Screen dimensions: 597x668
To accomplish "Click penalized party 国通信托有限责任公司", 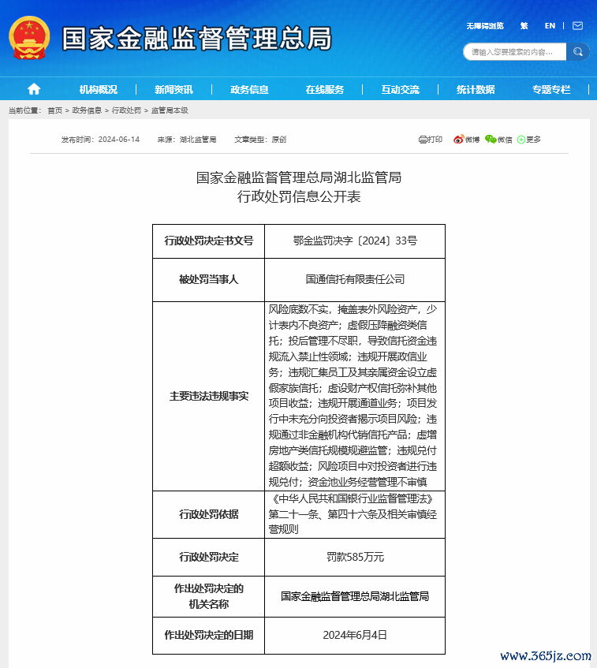I will 355,279.
